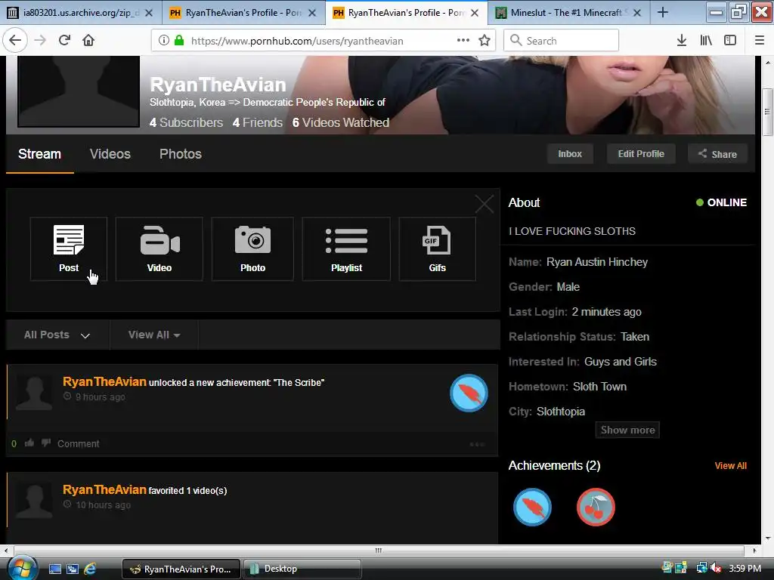Dismiss the post-type panel with the X
Viewport: 774px width, 580px height.
(485, 204)
